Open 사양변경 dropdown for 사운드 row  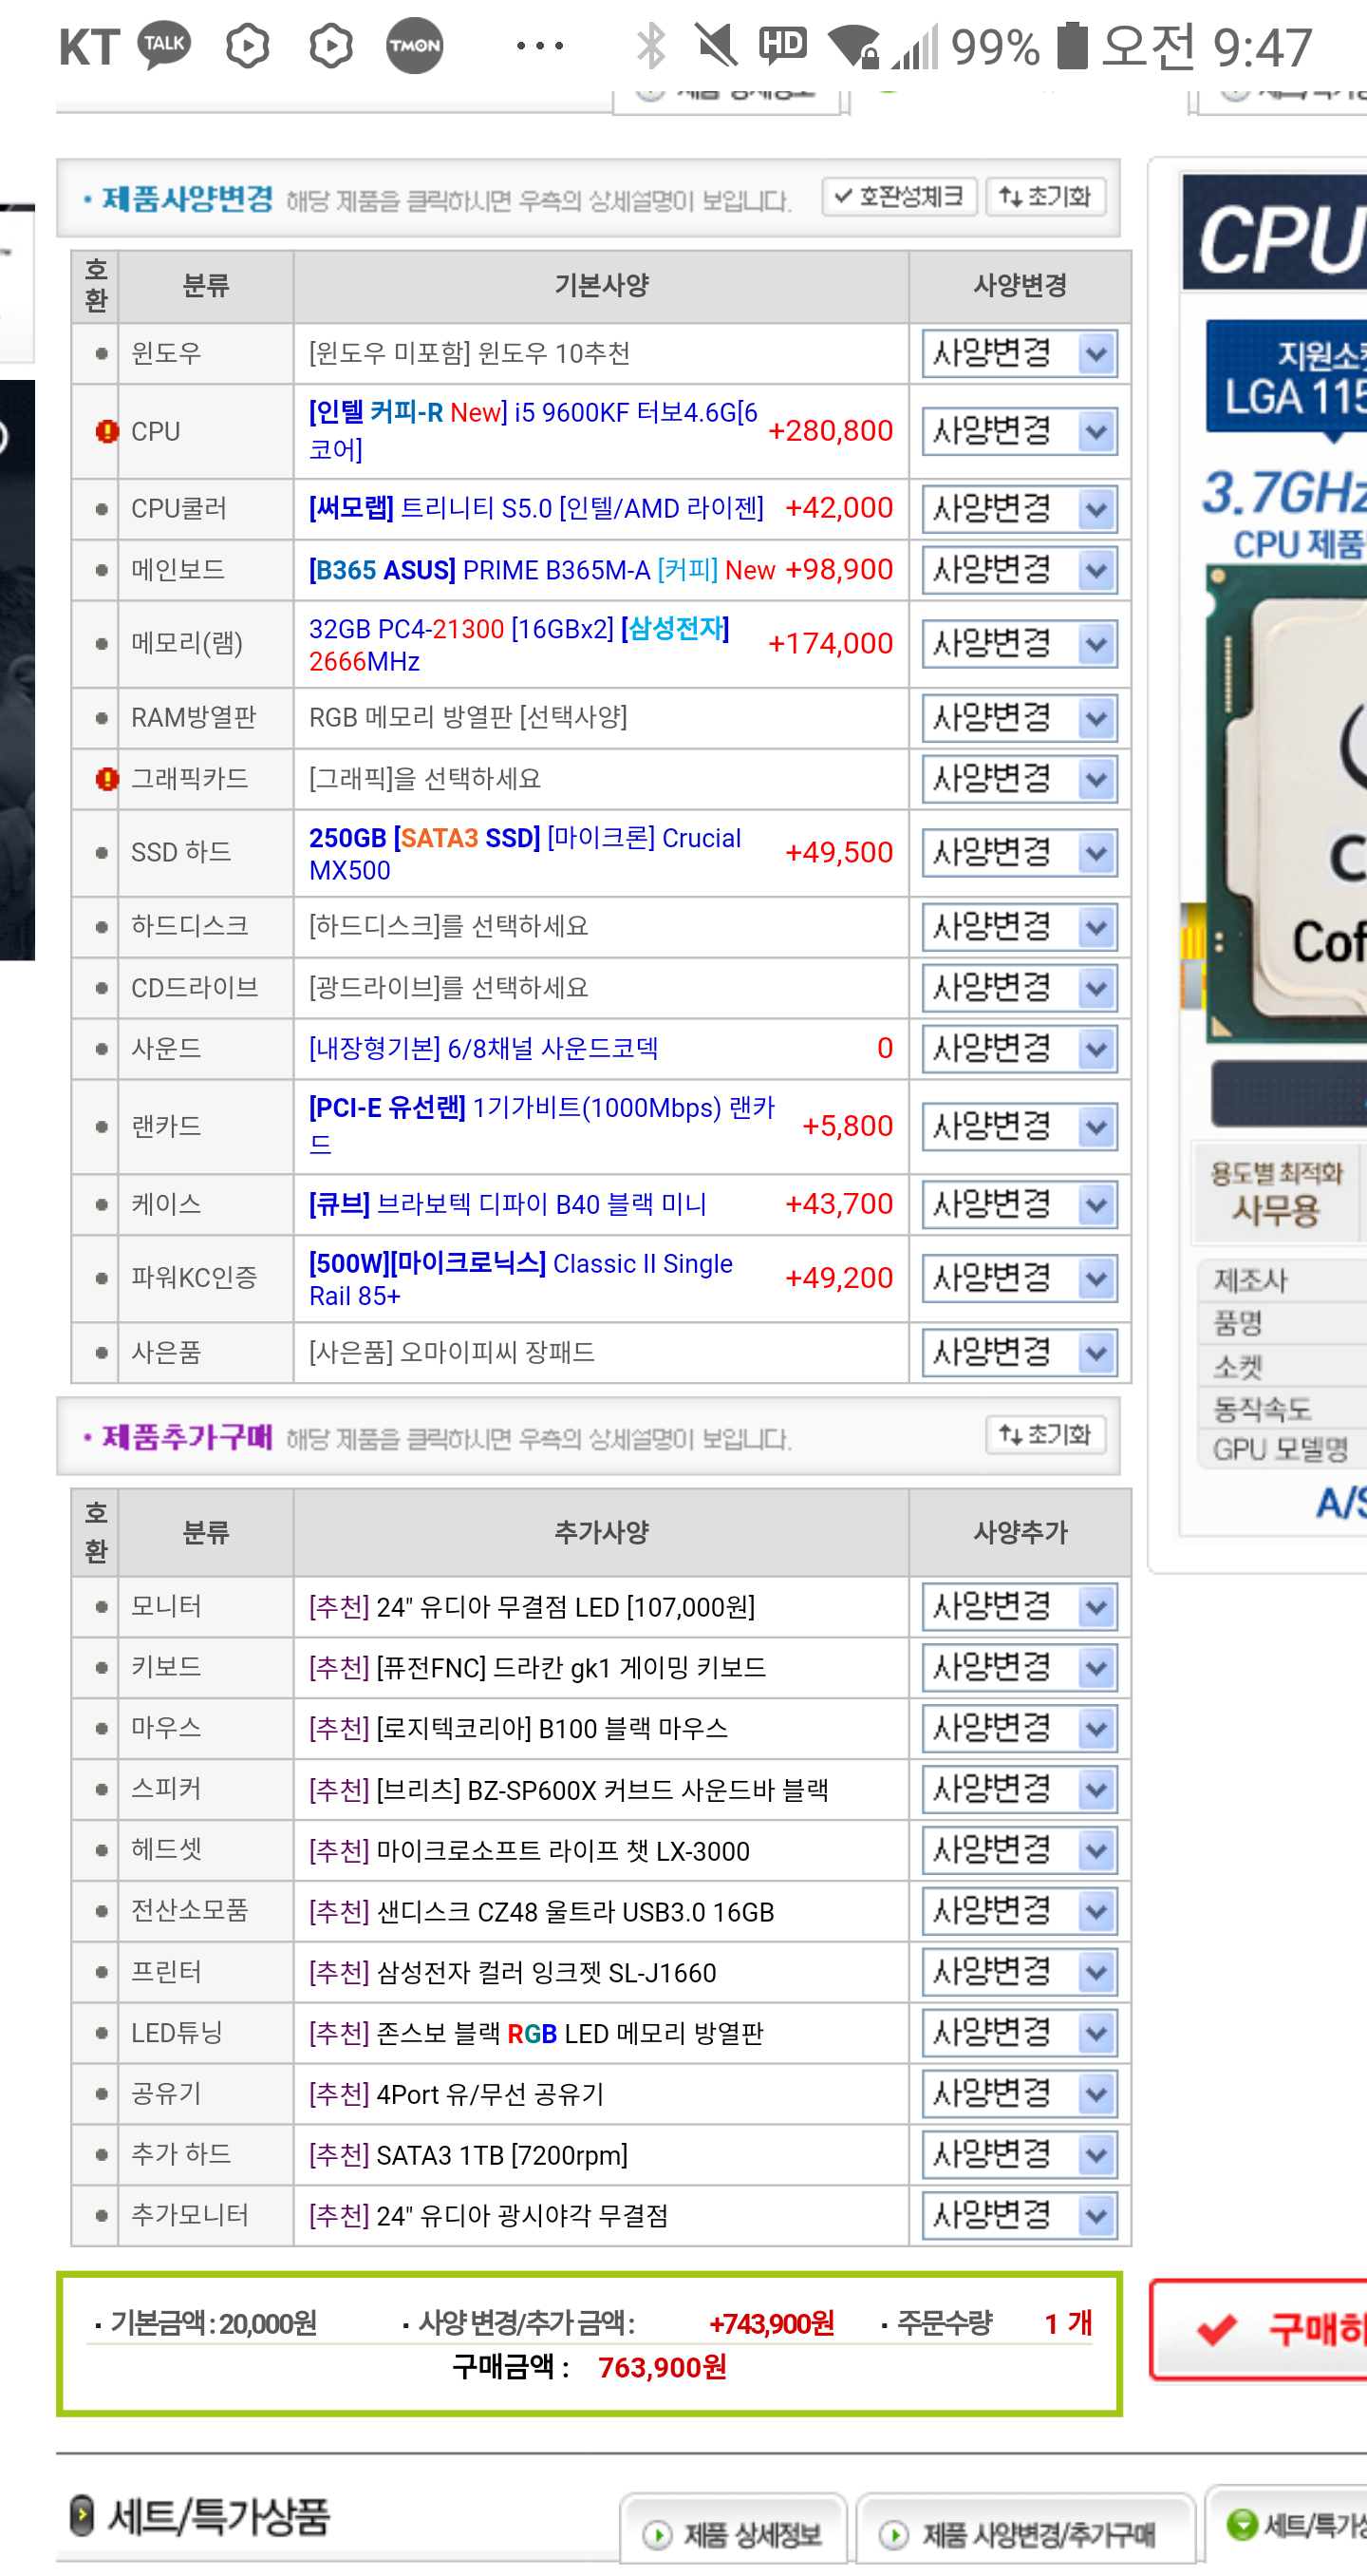pos(1020,1049)
